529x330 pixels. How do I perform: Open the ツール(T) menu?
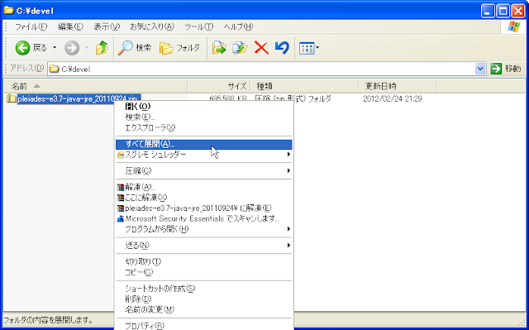pos(198,26)
